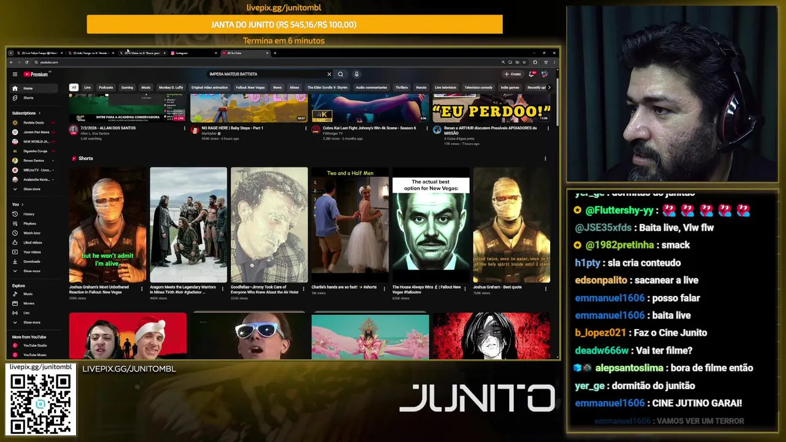Open options for Cobra Kai video

(x=427, y=128)
